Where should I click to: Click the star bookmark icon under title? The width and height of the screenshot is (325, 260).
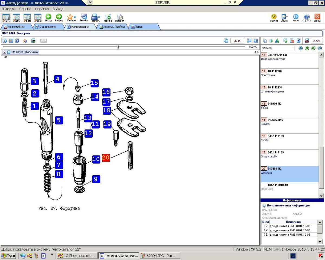pos(25,41)
